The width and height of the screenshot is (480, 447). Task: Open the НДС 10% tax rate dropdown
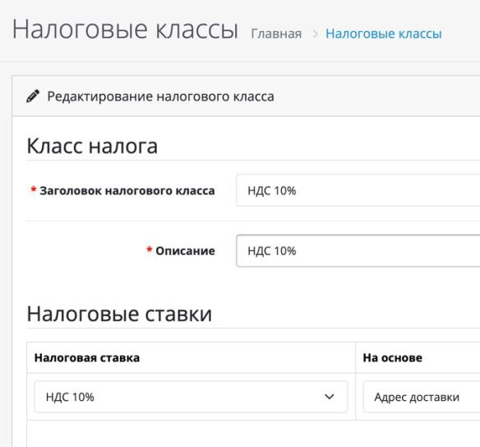[x=191, y=397]
